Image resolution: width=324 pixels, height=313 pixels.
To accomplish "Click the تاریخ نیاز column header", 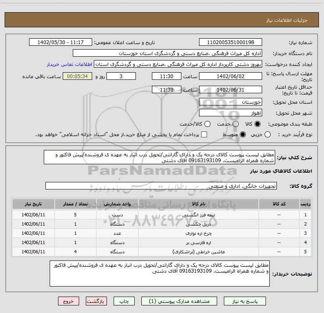I will tap(33, 204).
